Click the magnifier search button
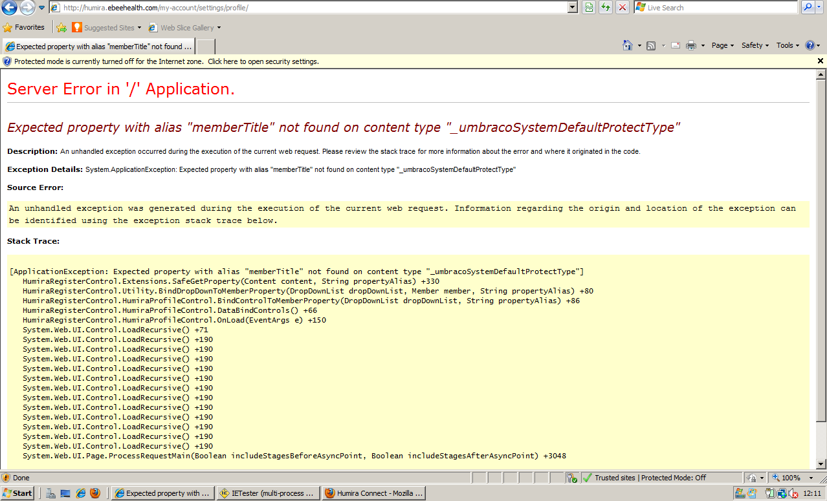This screenshot has height=501, width=827. tap(808, 8)
